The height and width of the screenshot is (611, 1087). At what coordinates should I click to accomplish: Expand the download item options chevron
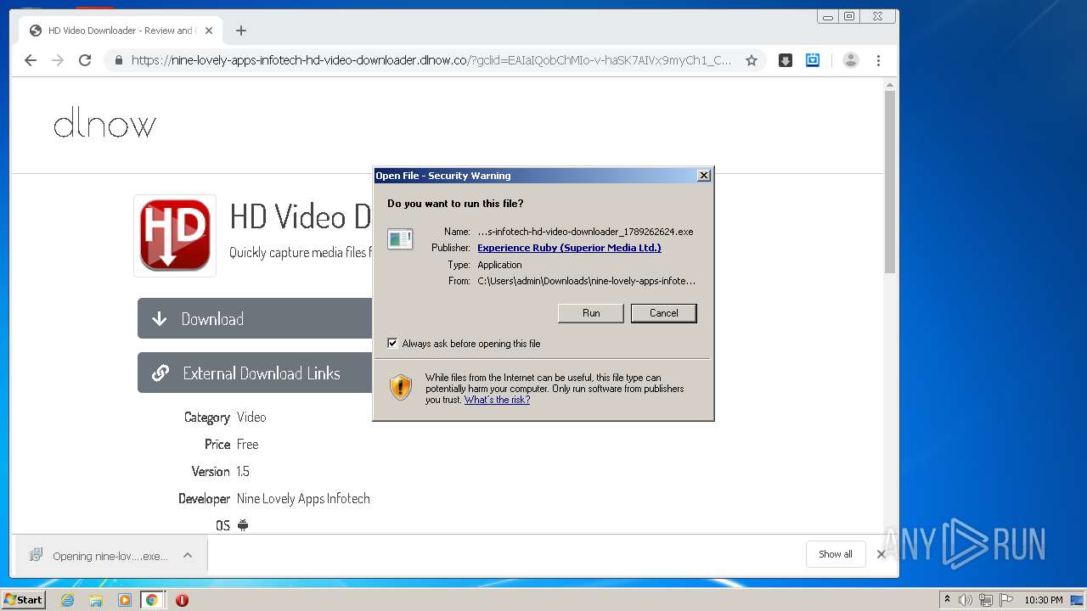click(188, 555)
